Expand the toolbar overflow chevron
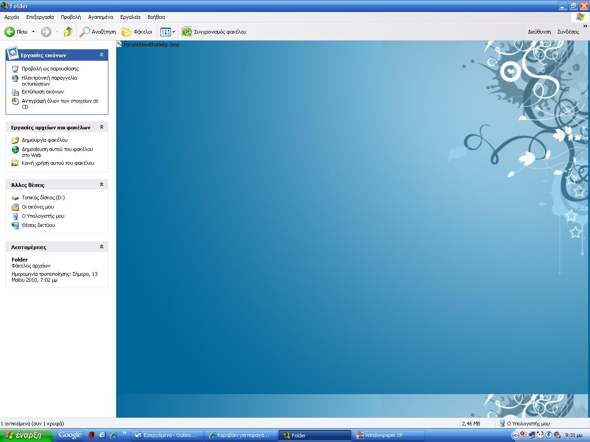 click(x=585, y=27)
